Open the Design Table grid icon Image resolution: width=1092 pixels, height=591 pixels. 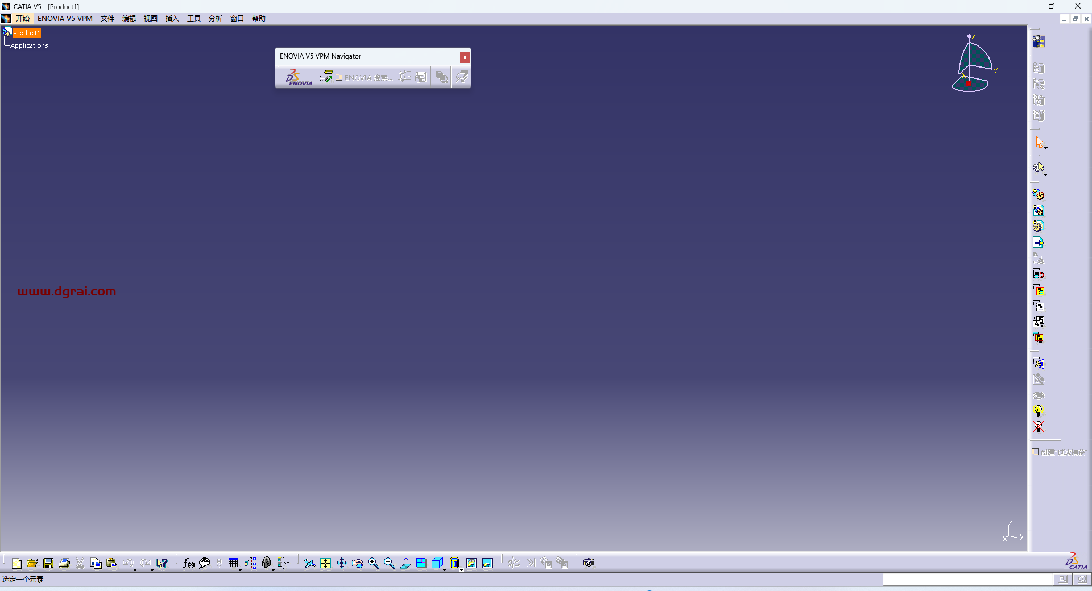[x=233, y=563]
